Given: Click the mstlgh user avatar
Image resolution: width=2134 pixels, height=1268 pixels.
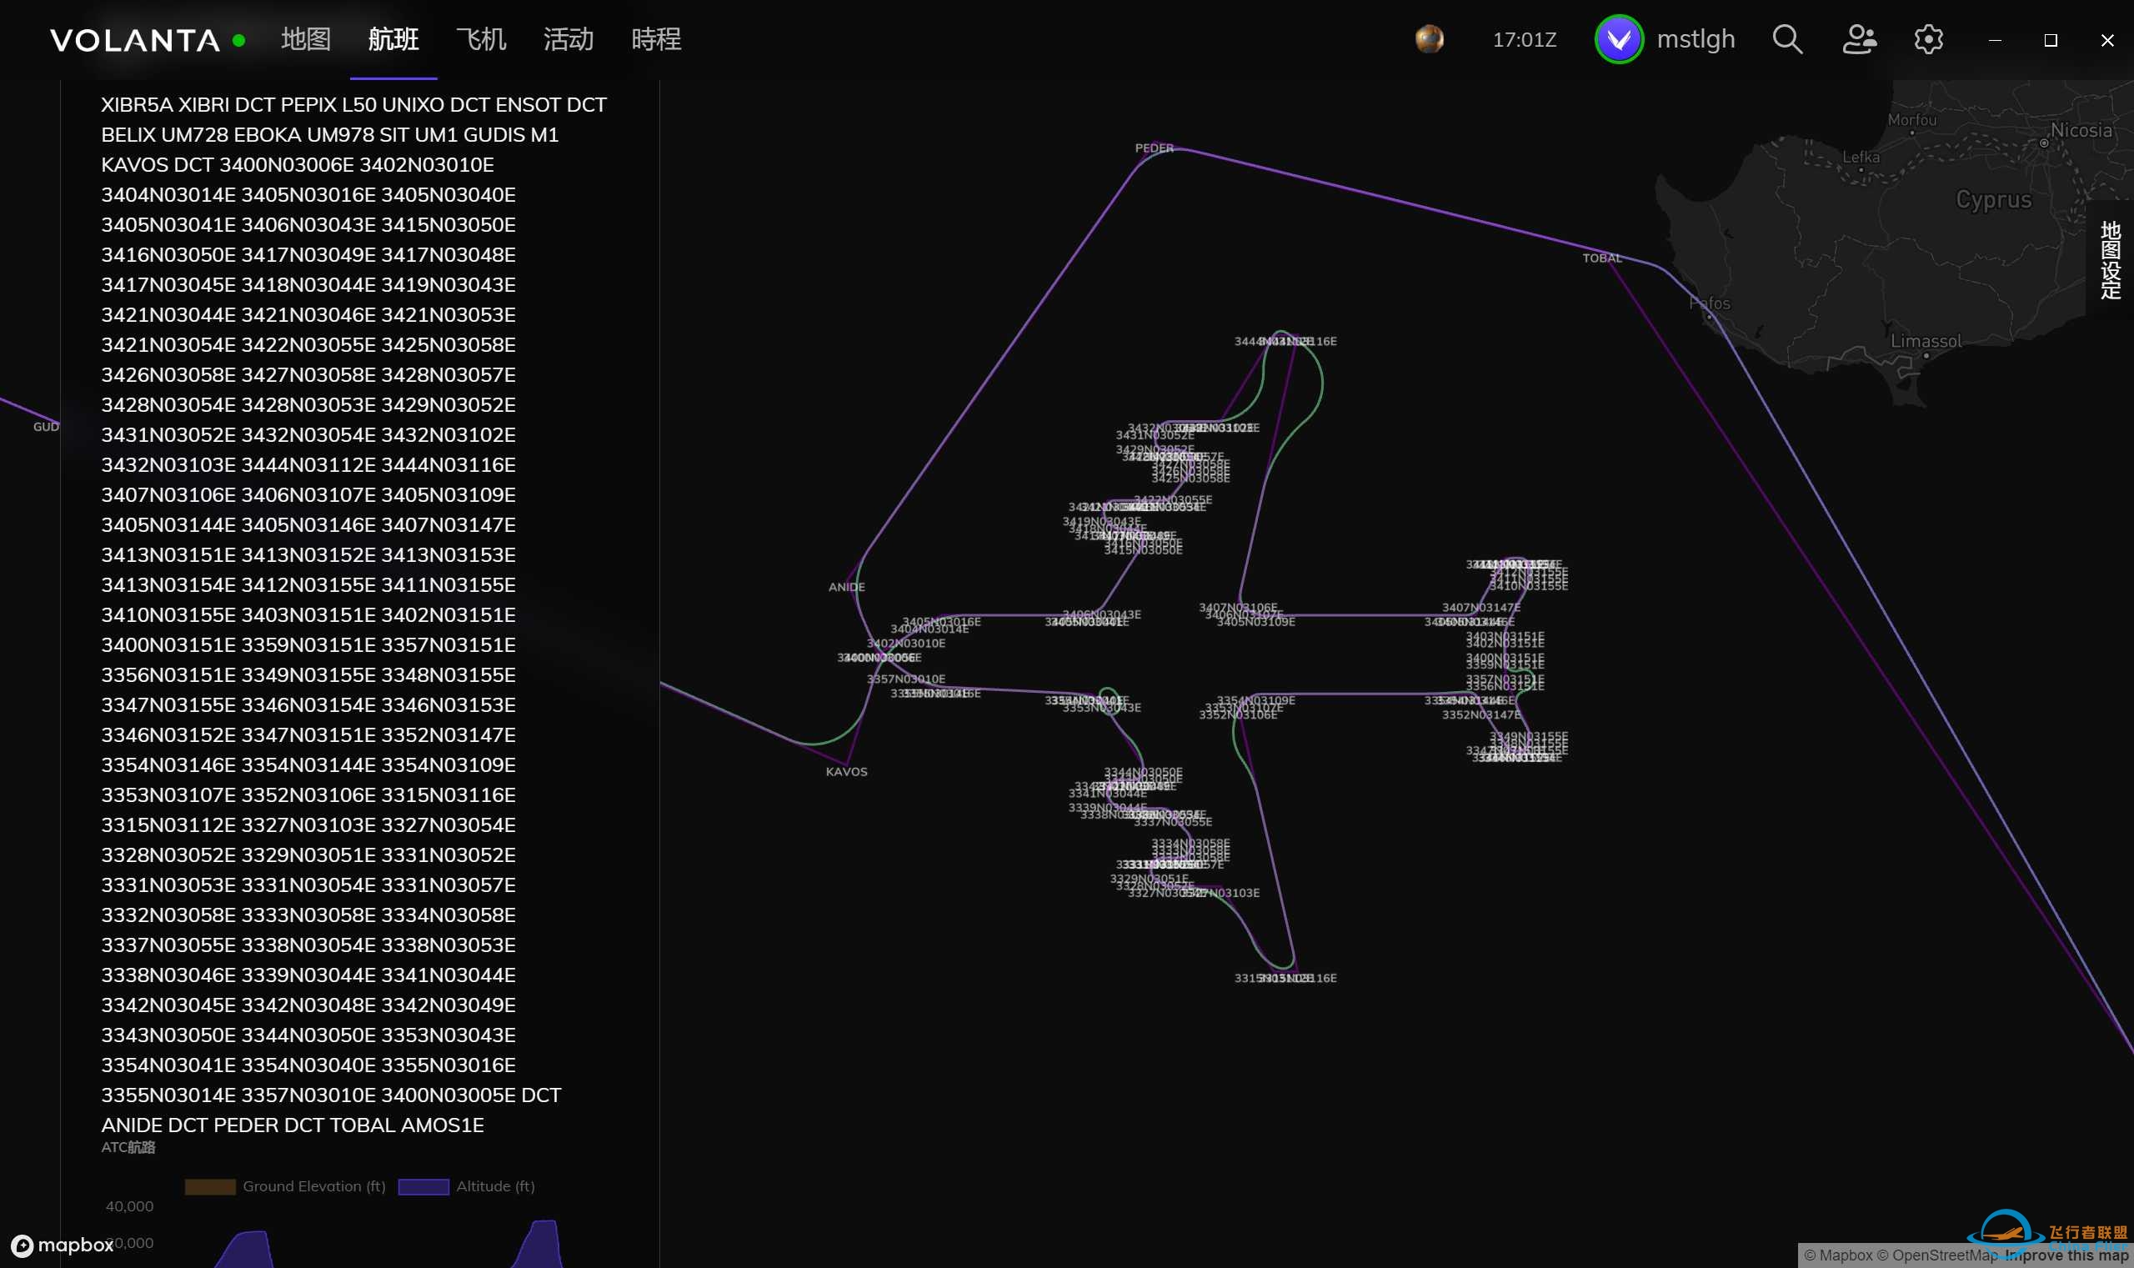Looking at the screenshot, I should tap(1620, 38).
